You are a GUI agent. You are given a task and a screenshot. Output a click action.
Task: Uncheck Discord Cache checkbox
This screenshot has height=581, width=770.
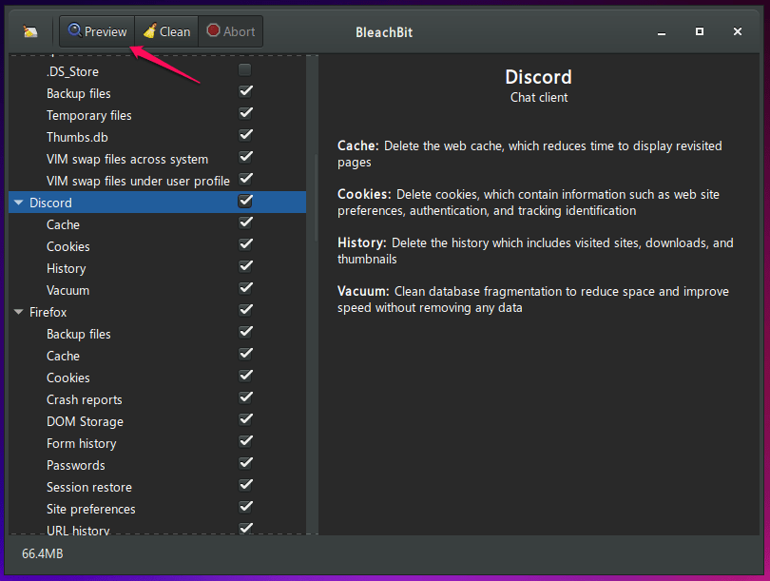tap(245, 223)
